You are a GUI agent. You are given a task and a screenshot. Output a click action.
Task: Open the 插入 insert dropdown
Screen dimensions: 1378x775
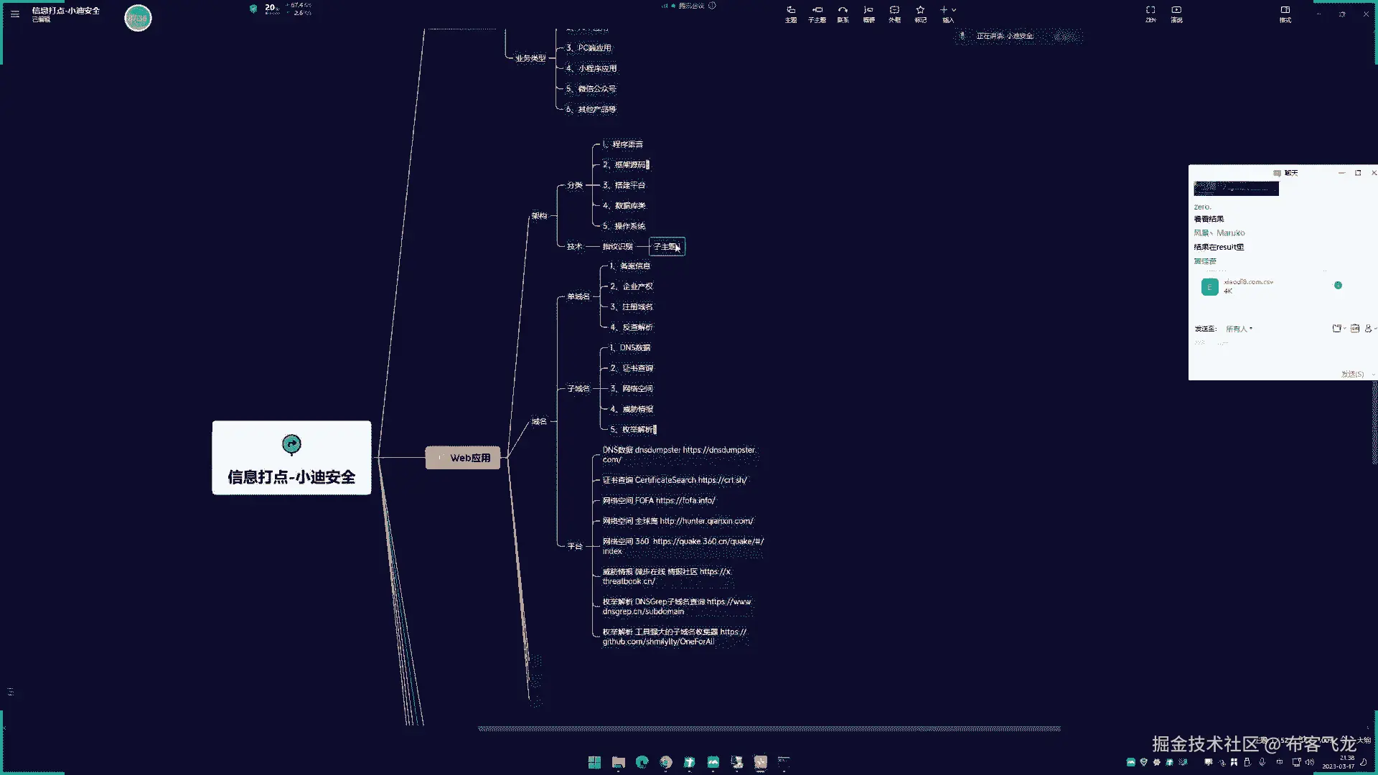[948, 14]
